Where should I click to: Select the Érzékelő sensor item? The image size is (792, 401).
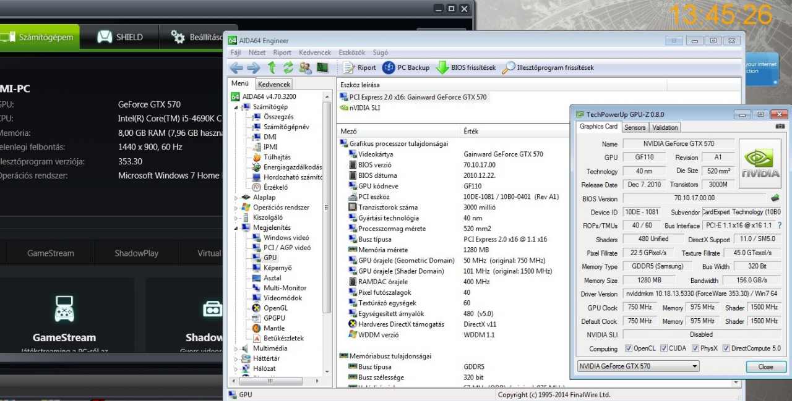coord(270,187)
